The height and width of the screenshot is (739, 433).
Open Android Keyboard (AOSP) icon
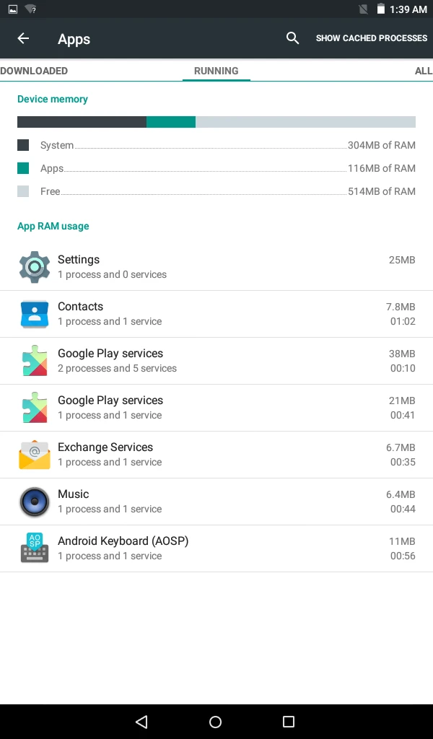tap(34, 548)
